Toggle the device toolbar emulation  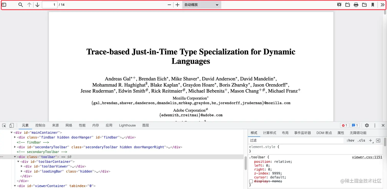(12, 125)
